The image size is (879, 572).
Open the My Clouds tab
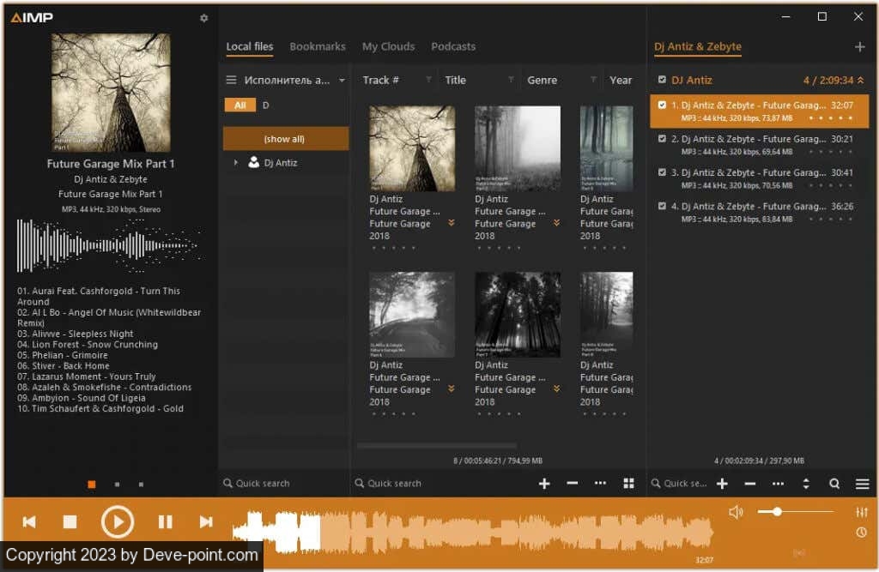[388, 47]
